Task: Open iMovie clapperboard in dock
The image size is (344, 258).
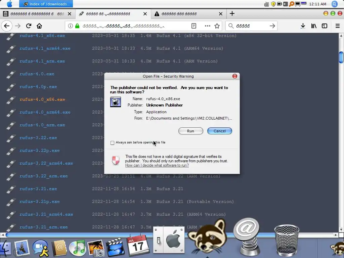Action: click(115, 248)
